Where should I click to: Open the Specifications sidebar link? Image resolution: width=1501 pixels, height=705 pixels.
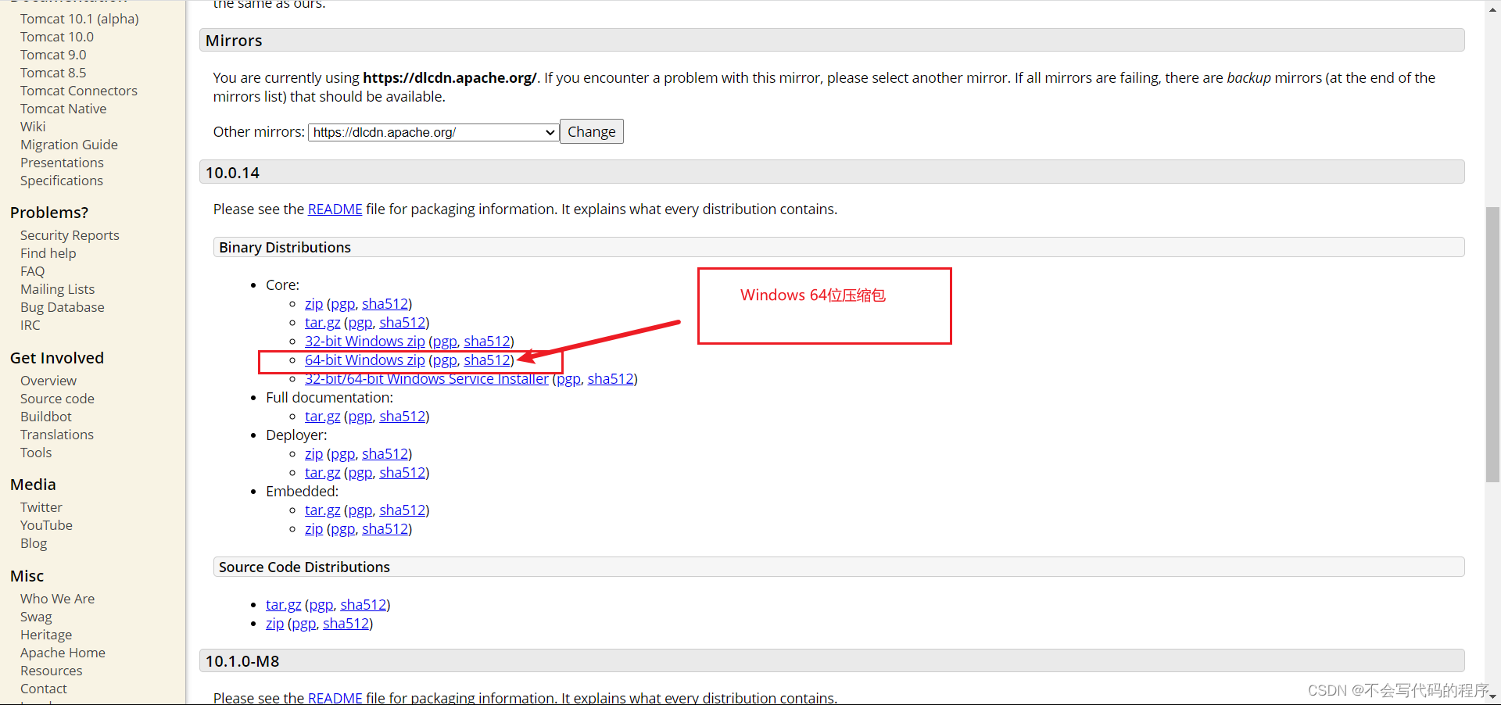[62, 181]
